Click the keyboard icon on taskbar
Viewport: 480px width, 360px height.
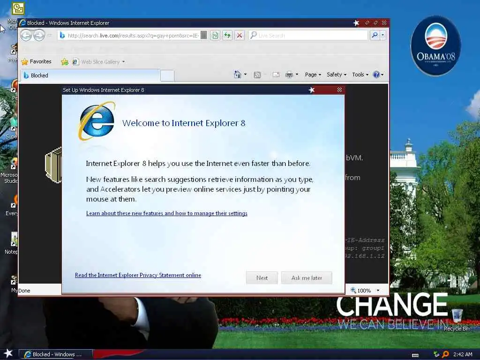pyautogui.click(x=415, y=355)
